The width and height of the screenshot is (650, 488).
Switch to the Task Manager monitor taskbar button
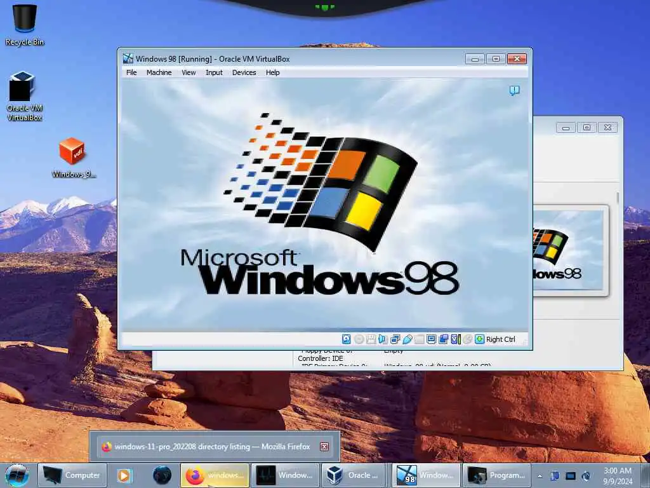coord(285,475)
